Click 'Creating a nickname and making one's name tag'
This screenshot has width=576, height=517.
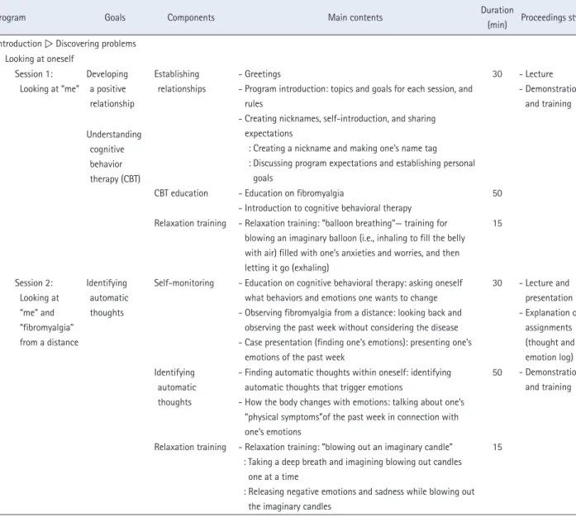(343, 149)
